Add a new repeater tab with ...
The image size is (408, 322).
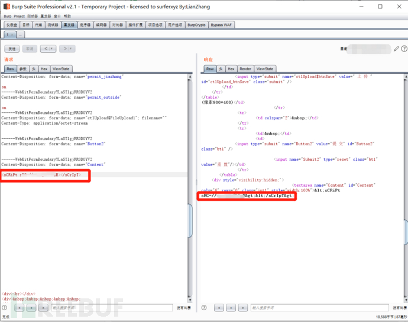[21, 35]
